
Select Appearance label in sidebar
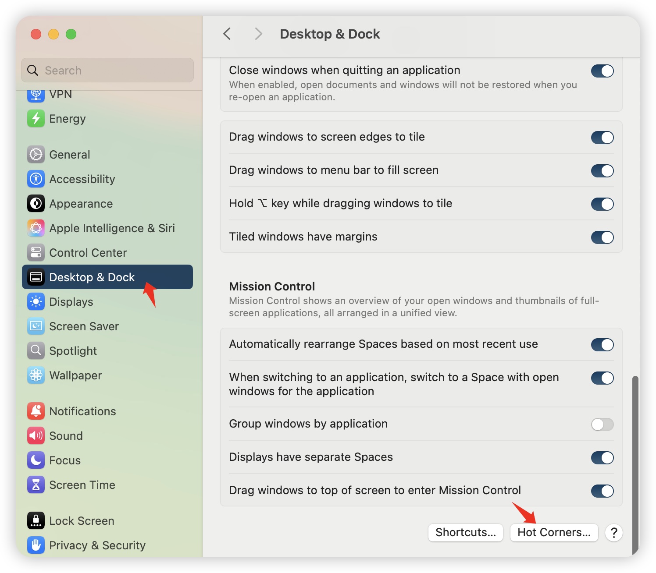click(x=81, y=204)
